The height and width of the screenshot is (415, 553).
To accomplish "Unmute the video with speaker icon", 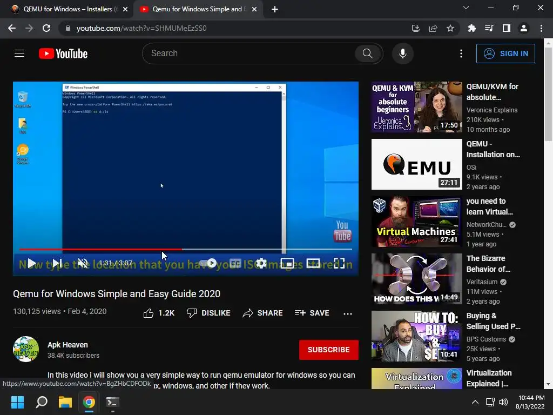I will 83,263.
